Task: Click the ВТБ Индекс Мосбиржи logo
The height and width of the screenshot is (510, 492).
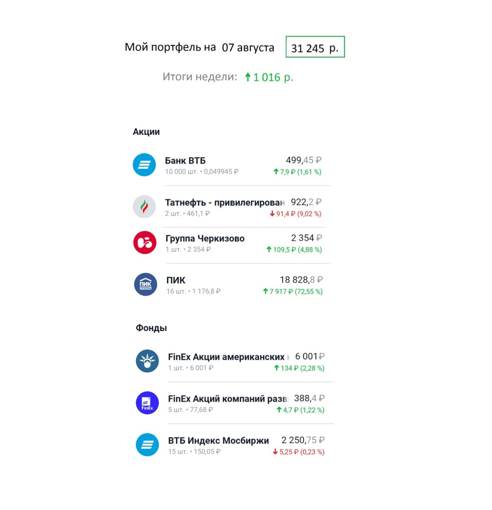Action: coord(147,445)
